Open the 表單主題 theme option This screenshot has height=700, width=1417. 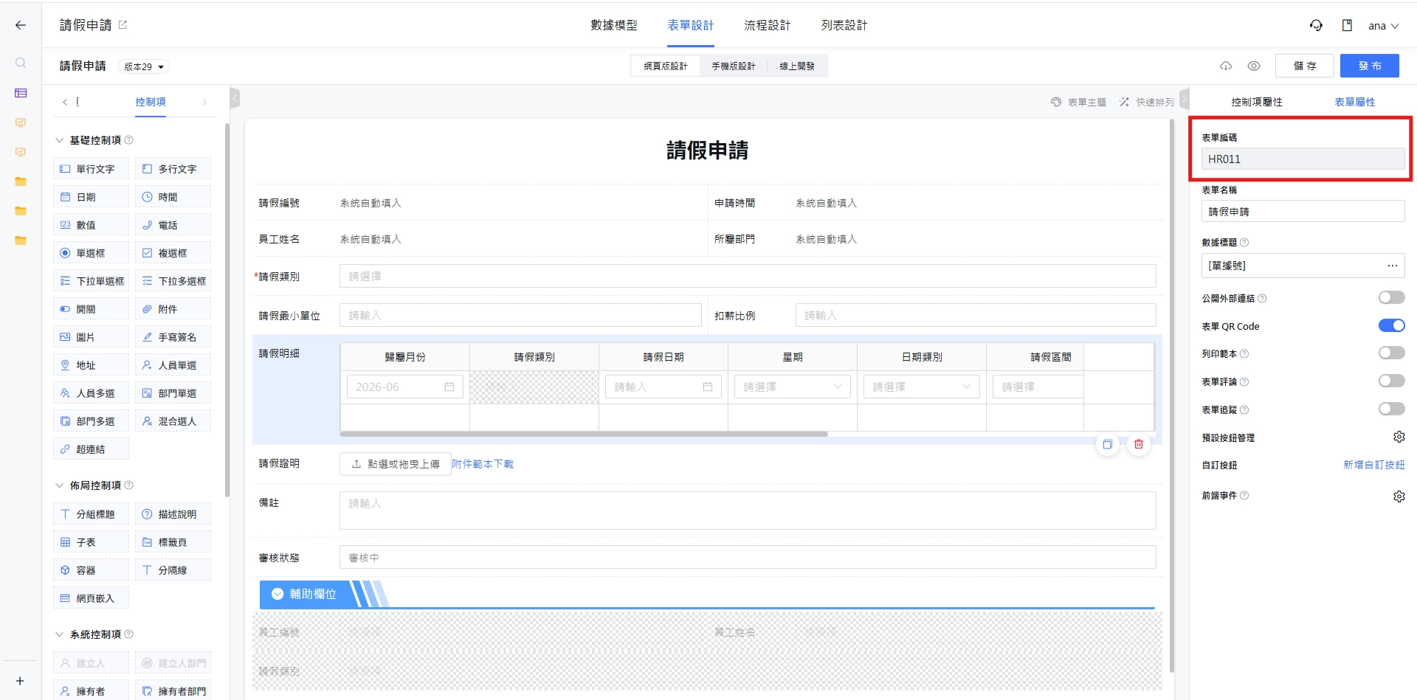click(x=1079, y=103)
